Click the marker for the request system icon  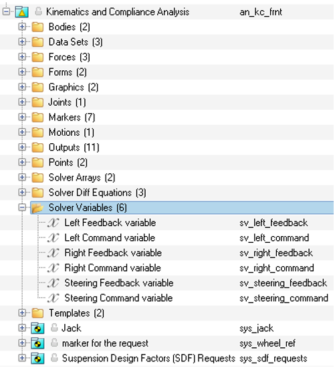(x=37, y=343)
